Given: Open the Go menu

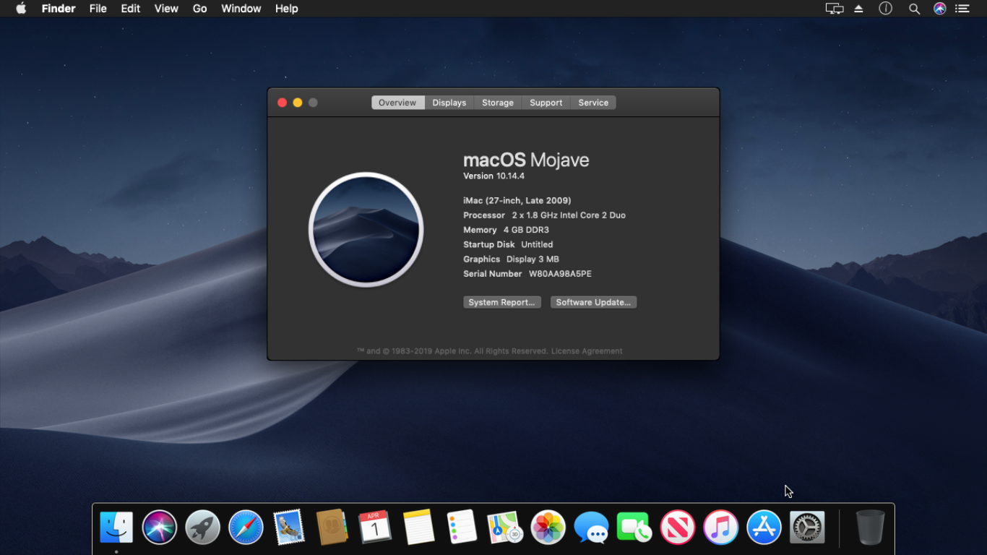Looking at the screenshot, I should pyautogui.click(x=199, y=9).
